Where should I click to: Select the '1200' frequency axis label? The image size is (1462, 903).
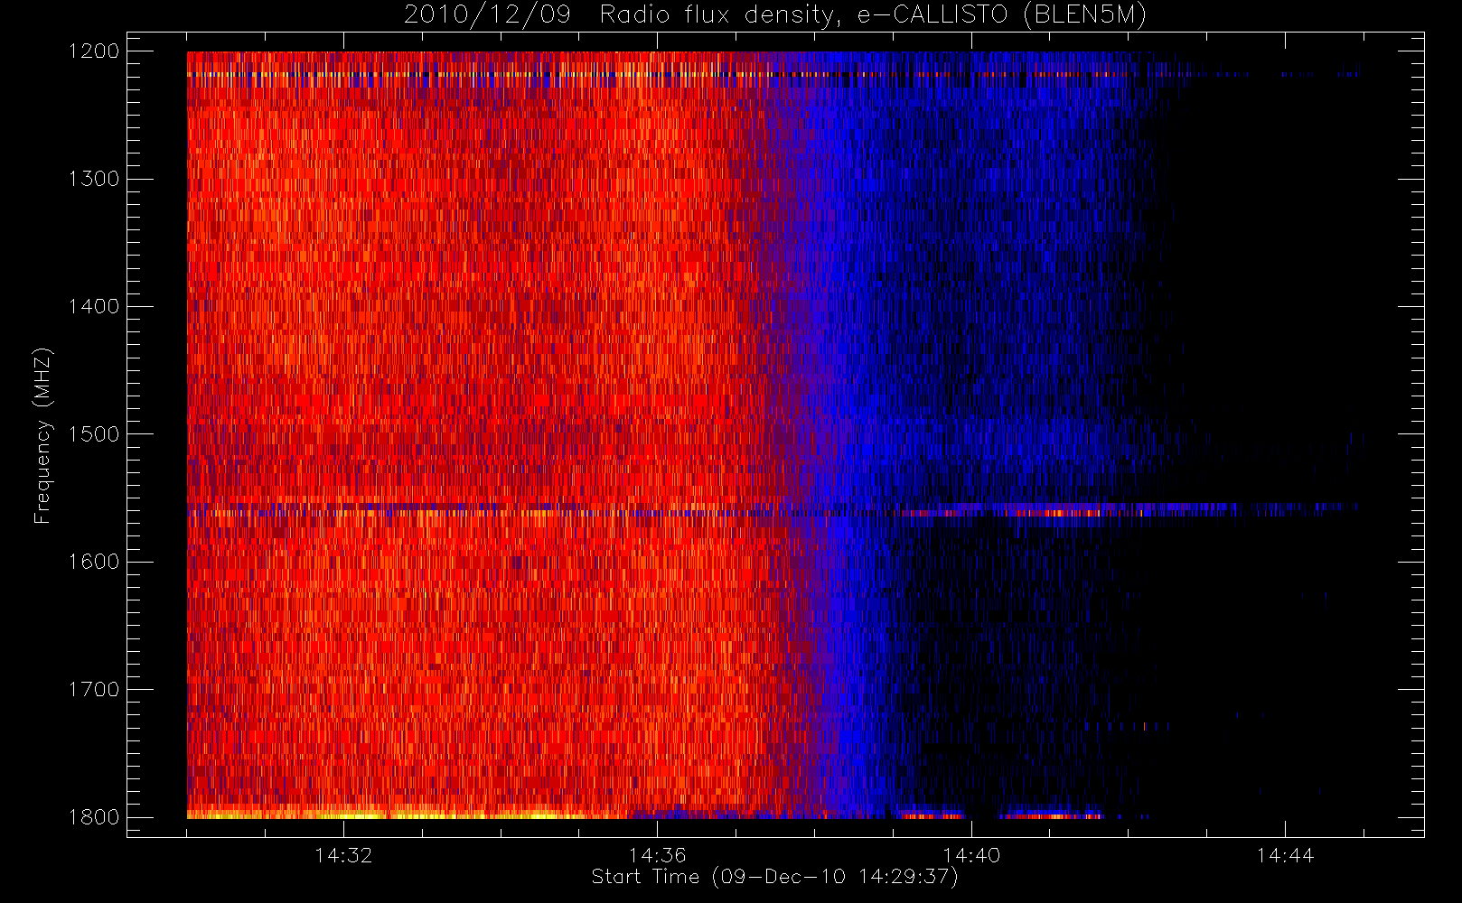click(94, 51)
